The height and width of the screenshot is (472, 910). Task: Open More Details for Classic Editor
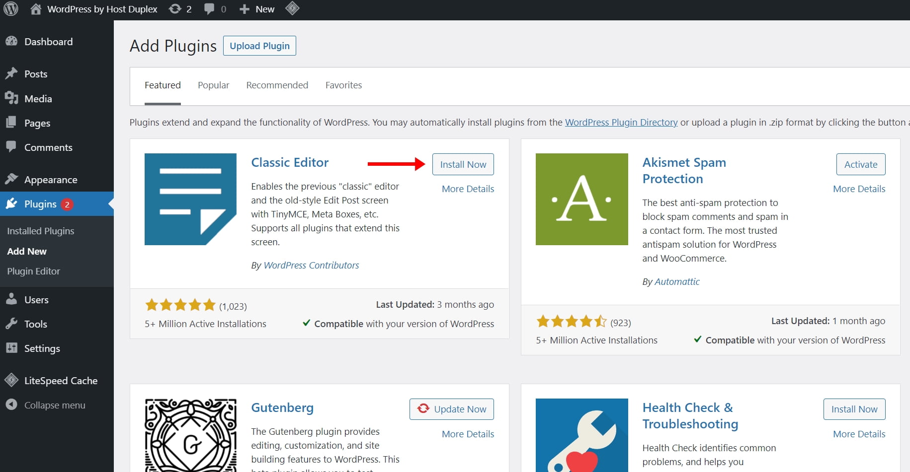(468, 189)
